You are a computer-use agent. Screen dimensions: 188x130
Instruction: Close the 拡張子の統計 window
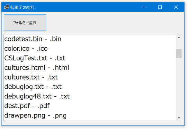coord(176,7)
